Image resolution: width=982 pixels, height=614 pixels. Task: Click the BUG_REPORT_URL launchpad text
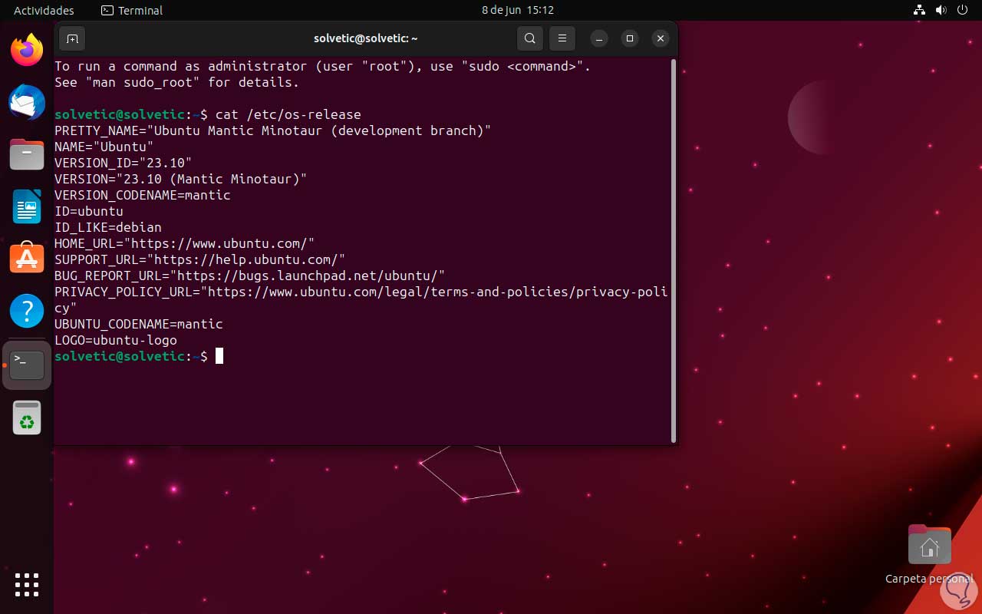250,276
